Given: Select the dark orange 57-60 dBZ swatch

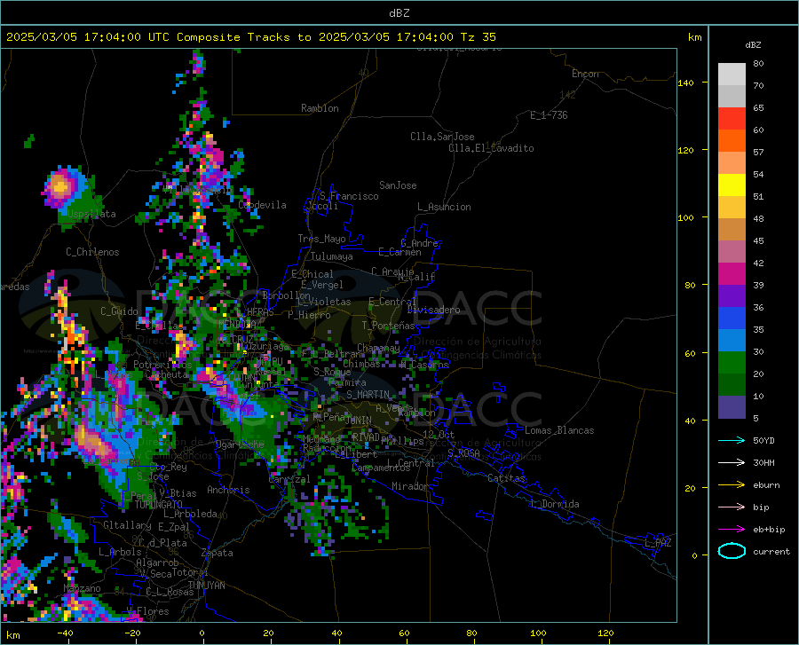Looking at the screenshot, I should [x=732, y=140].
